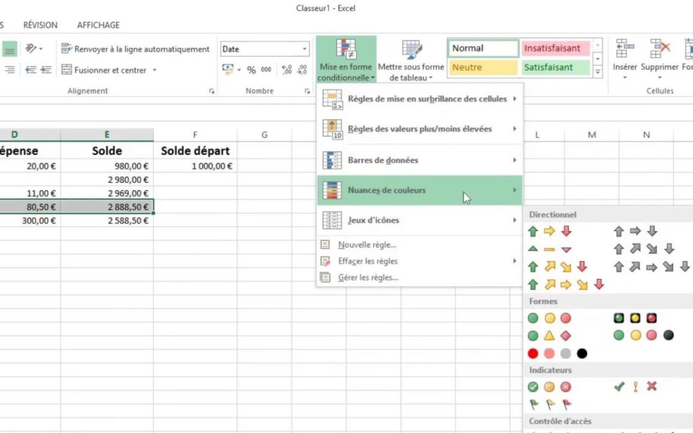Select the Solde départ header cell
This screenshot has width=693, height=433.
point(195,151)
